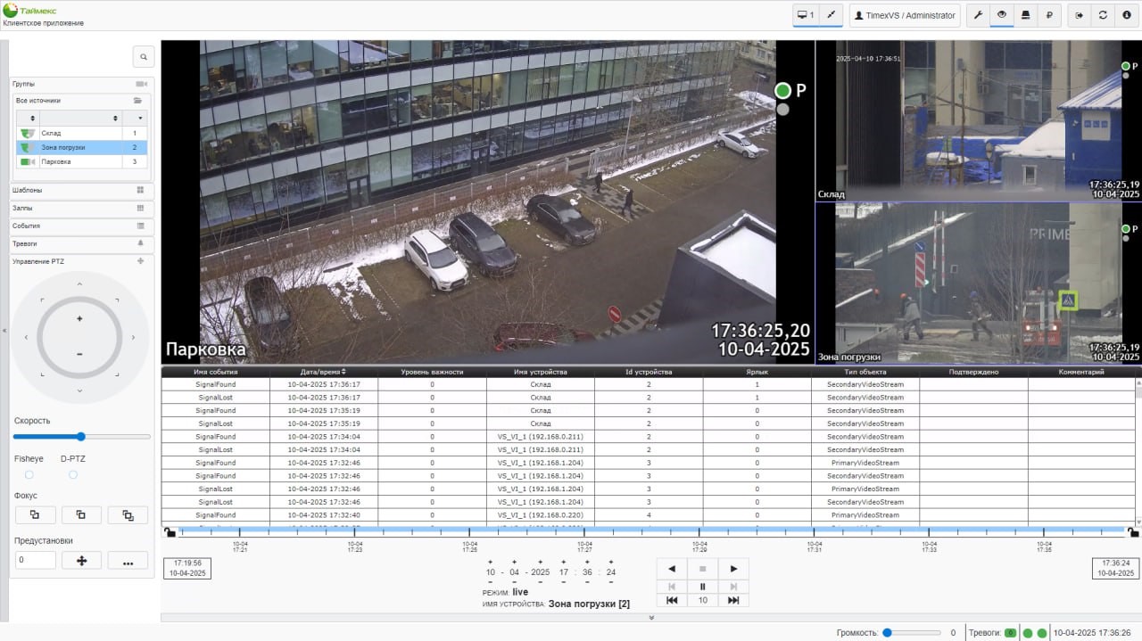Toggle the lock icon at timeline left end
Screen dimensions: 1142x641
point(170,532)
